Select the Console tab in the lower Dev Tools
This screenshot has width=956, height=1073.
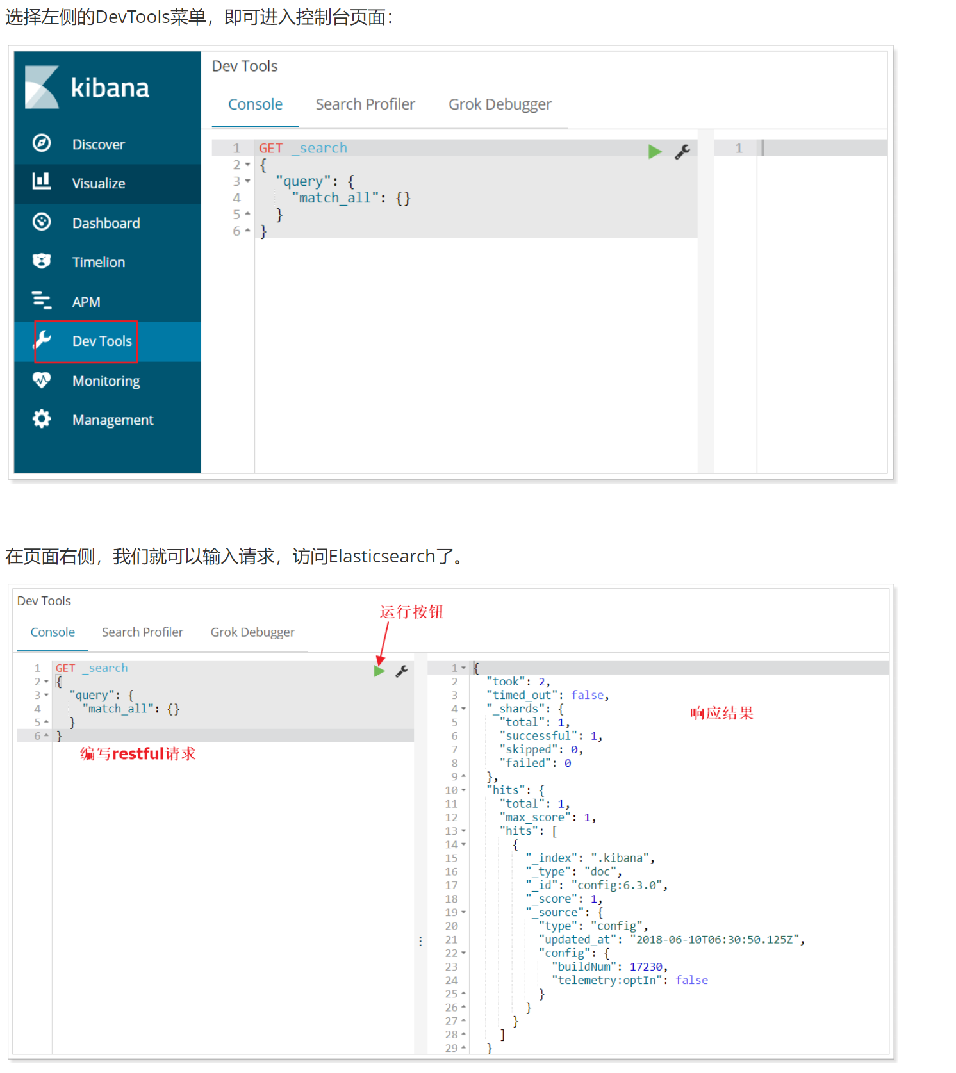coord(53,632)
